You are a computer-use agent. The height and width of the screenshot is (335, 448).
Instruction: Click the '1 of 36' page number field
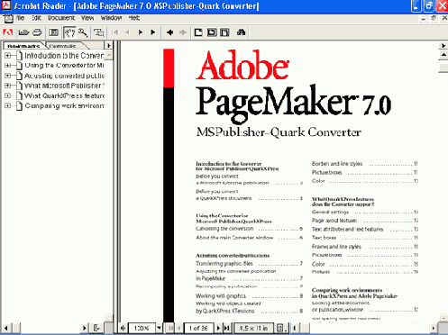198,328
